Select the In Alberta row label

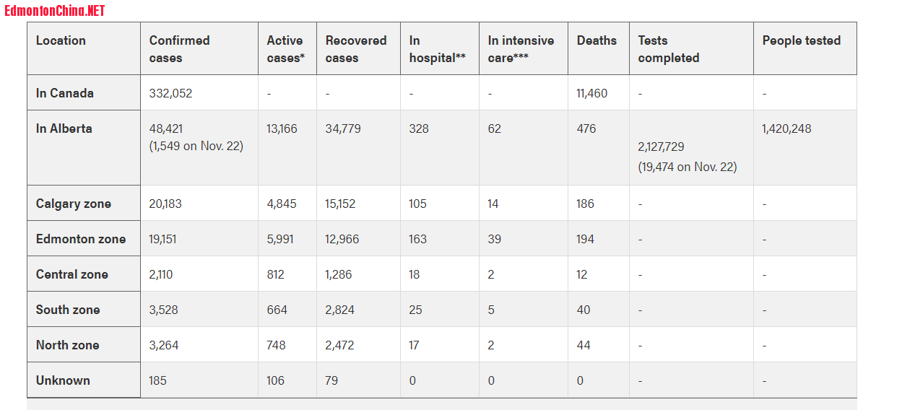coord(64,128)
